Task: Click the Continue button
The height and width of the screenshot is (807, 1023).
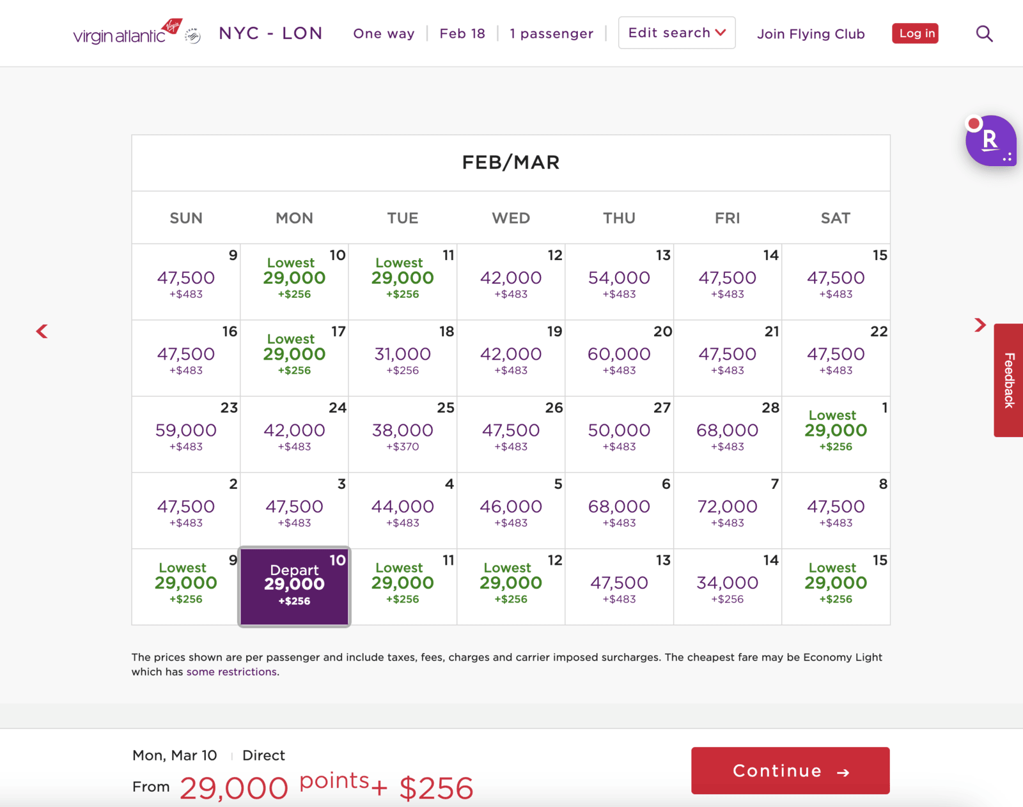Action: 790,771
